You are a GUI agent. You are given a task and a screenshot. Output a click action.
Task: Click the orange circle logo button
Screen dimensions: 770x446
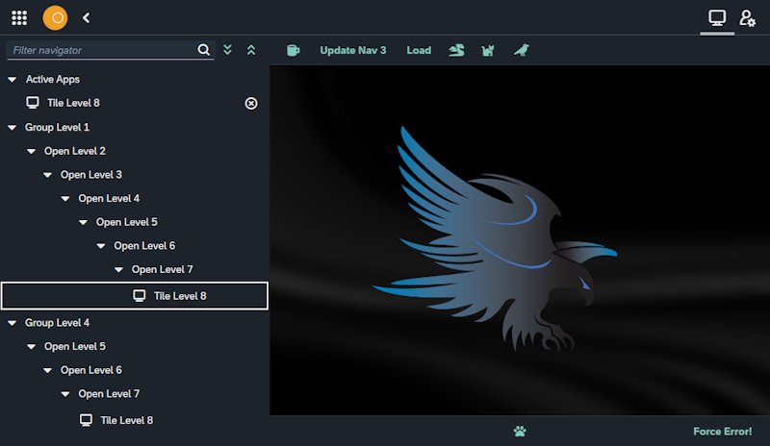(x=55, y=17)
